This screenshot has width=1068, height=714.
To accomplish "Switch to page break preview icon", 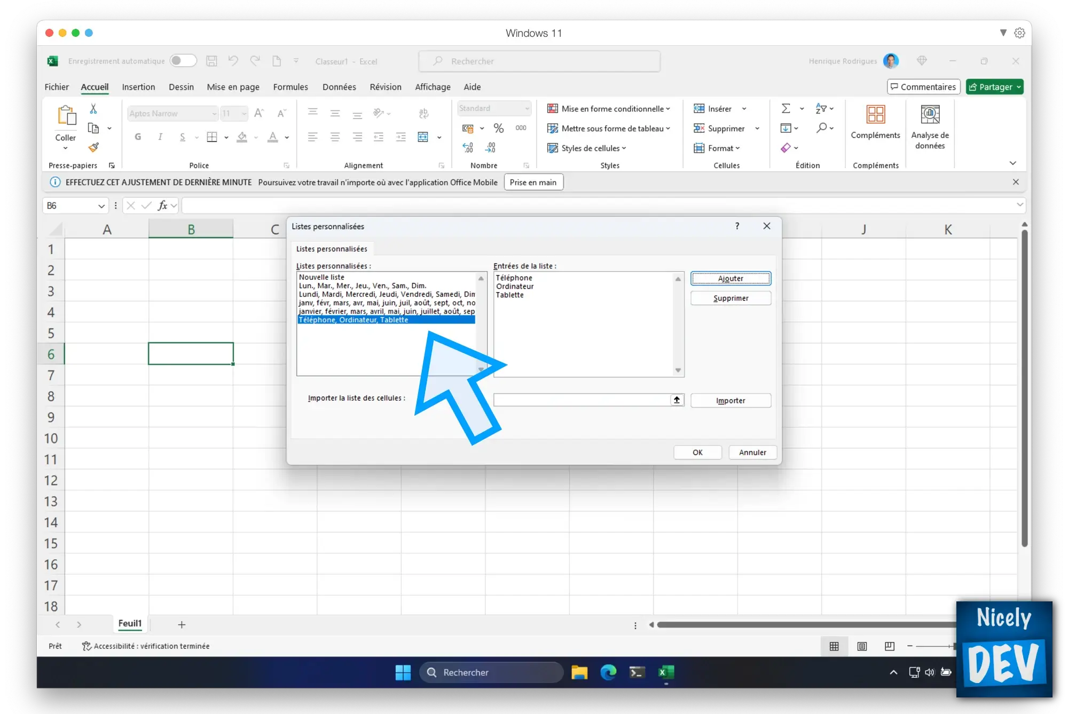I will point(890,646).
